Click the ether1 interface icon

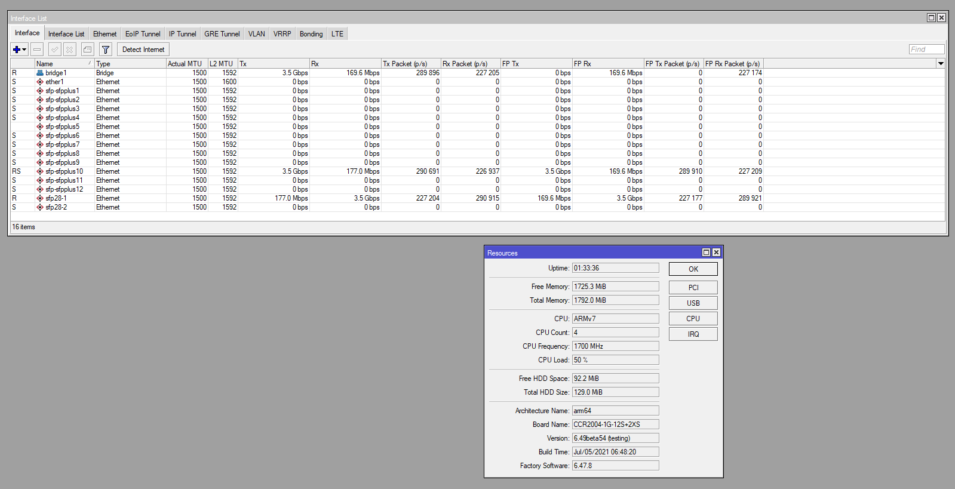point(40,82)
